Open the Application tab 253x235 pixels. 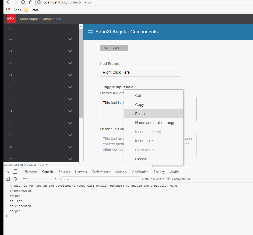(140, 172)
